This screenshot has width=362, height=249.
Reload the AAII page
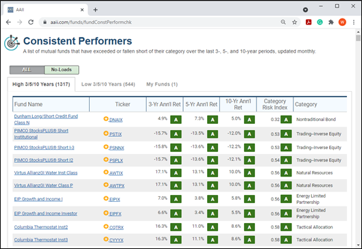click(31, 22)
